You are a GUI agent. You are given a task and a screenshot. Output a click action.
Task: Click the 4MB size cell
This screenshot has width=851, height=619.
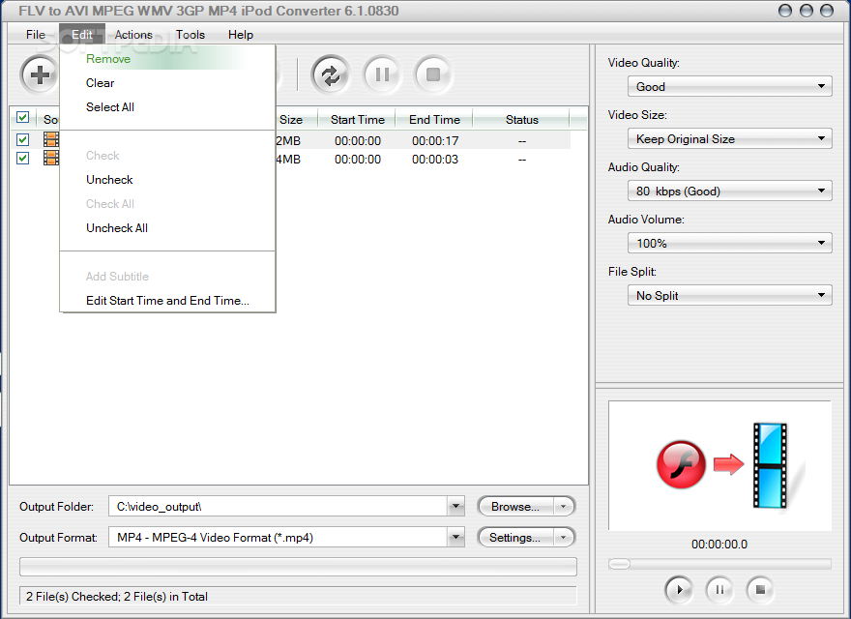(x=288, y=159)
